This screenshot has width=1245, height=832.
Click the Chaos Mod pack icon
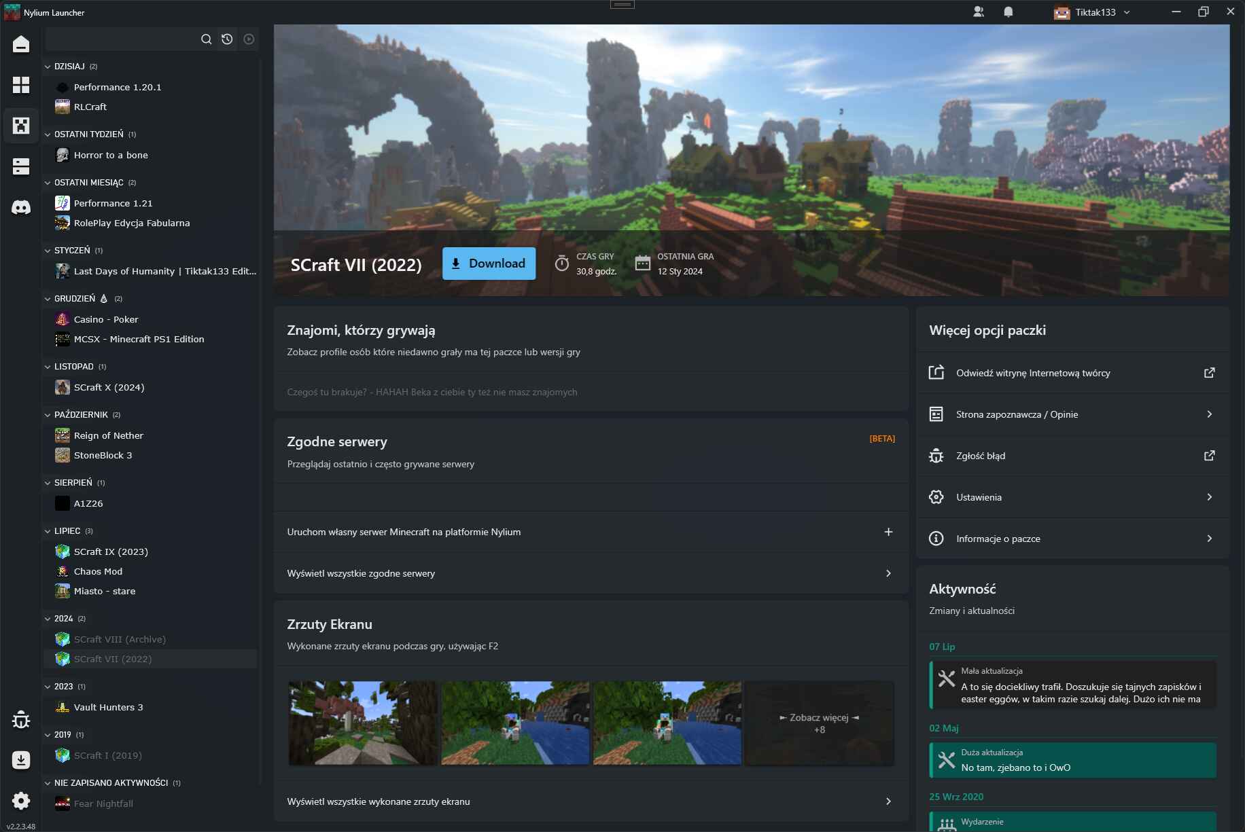tap(63, 571)
